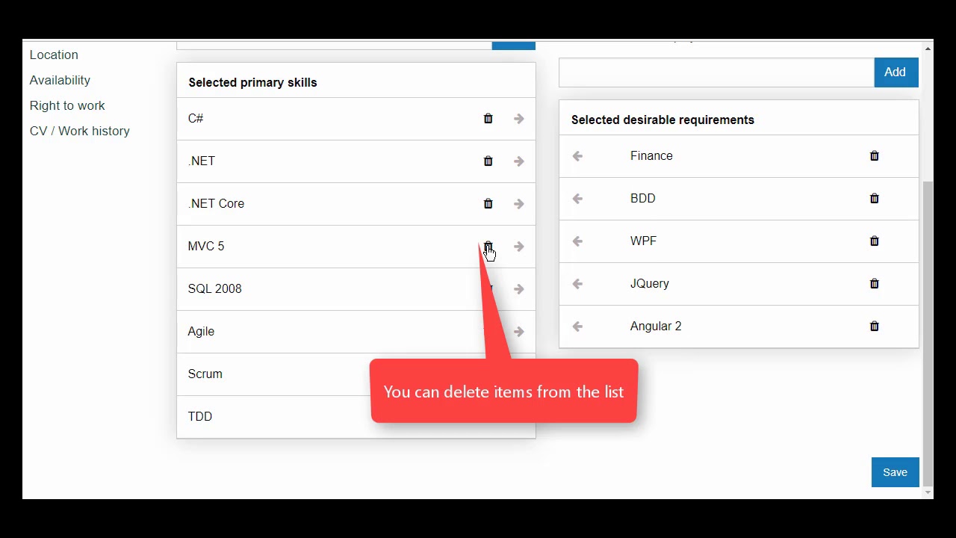Open the Location section link
Viewport: 956px width, 538px height.
54,55
